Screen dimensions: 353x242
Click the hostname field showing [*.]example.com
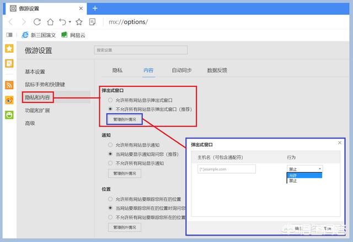pyautogui.click(x=226, y=169)
